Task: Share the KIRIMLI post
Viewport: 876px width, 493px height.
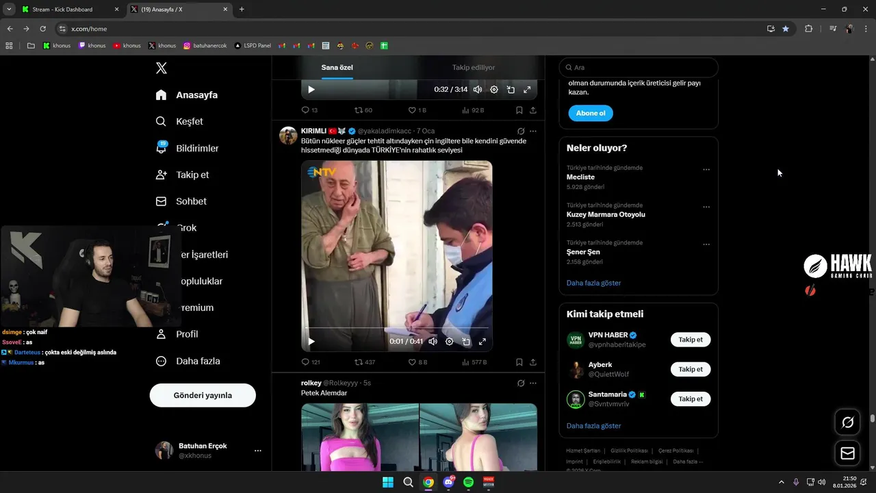Action: pos(533,362)
